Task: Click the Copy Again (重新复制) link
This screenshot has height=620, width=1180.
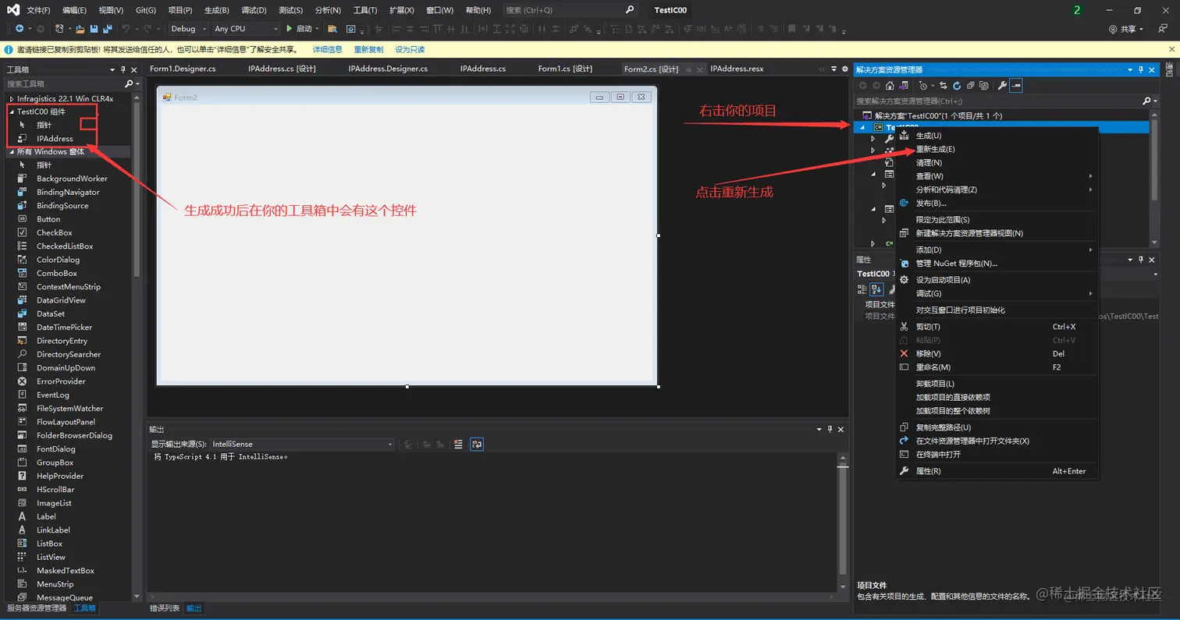Action: coord(368,49)
